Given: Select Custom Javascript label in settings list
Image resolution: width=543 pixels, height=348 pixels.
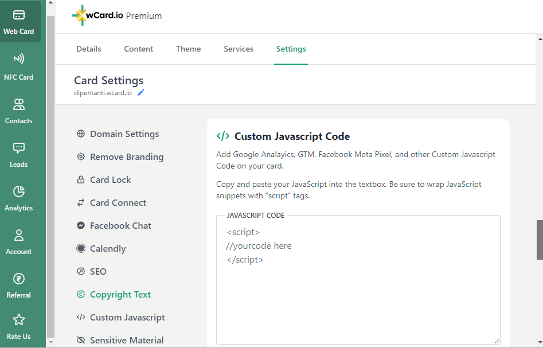Looking at the screenshot, I should 127,318.
